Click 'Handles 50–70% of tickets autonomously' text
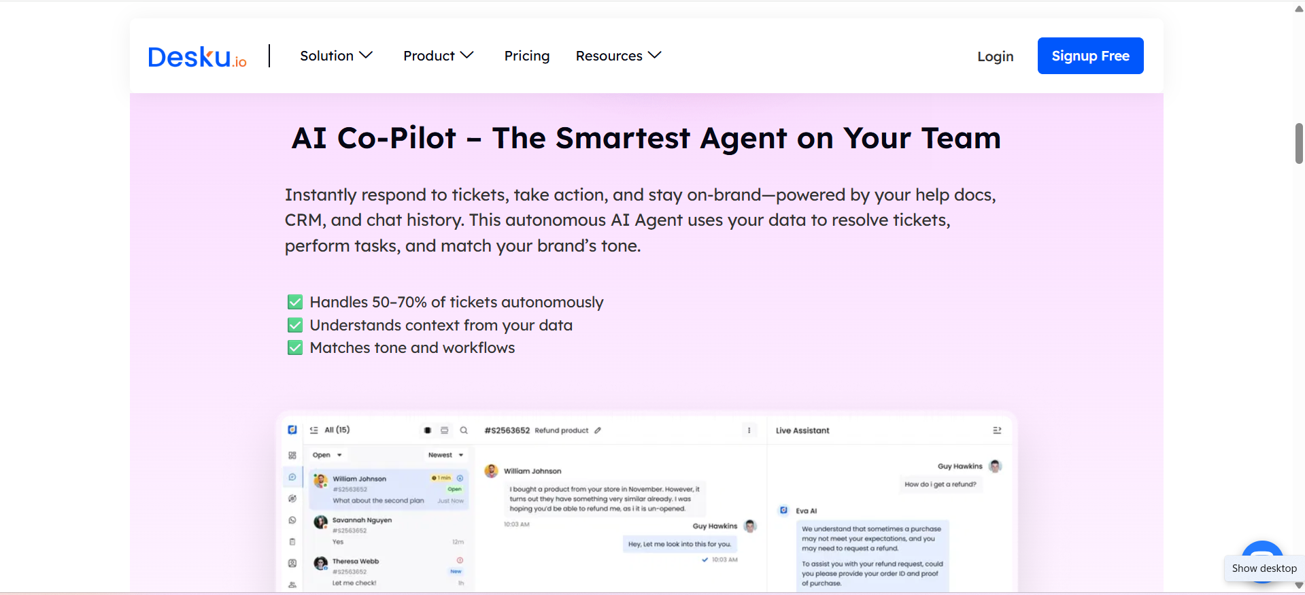Viewport: 1305px width, 595px height. (x=456, y=302)
